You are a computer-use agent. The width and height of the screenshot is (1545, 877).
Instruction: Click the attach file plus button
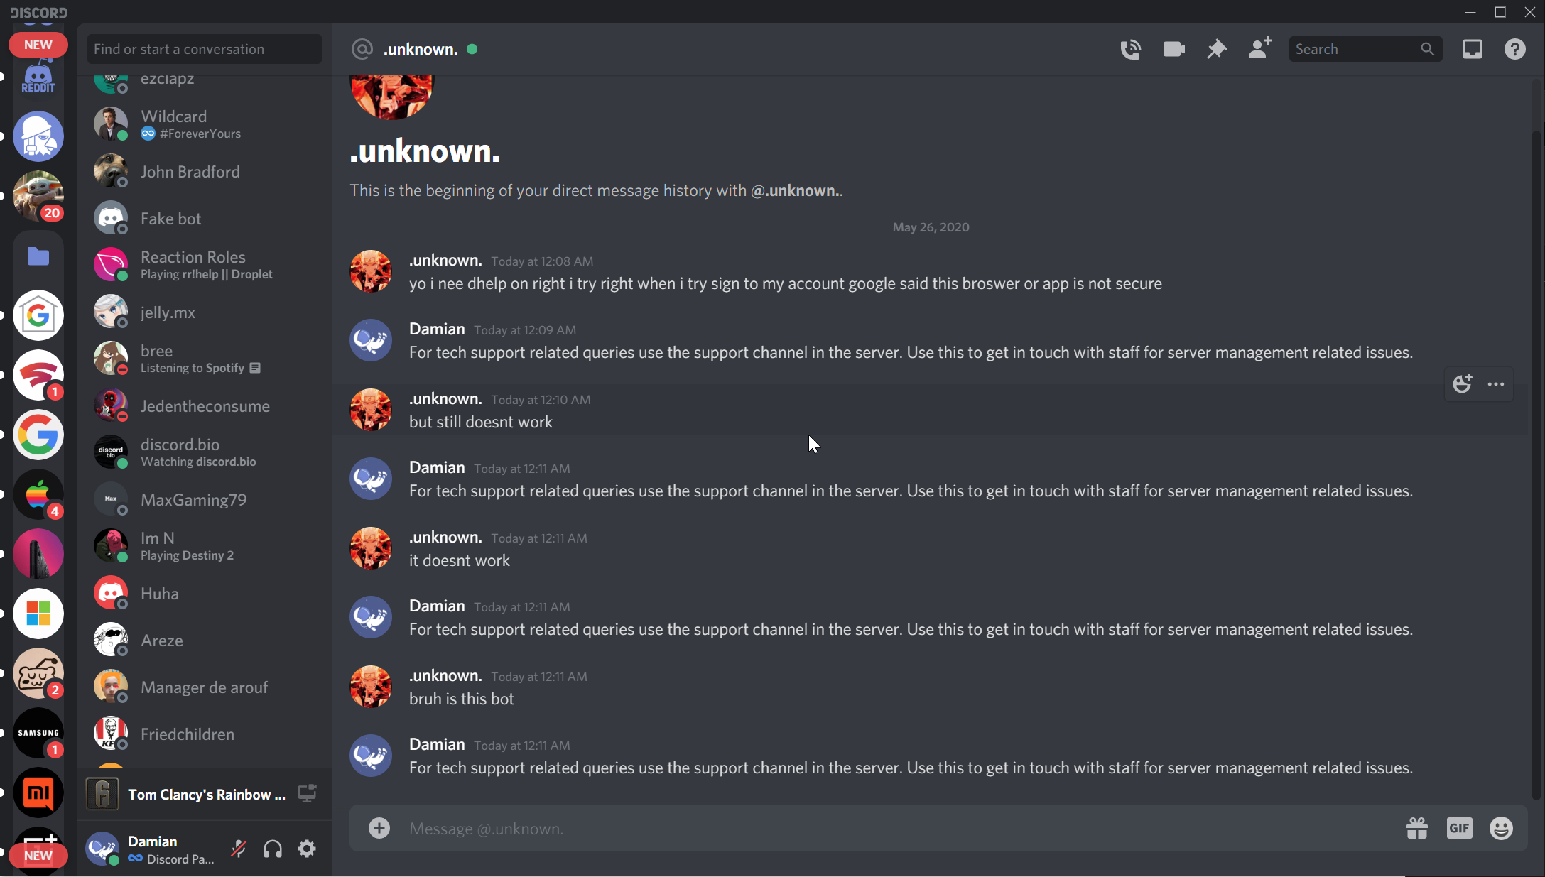click(x=379, y=828)
